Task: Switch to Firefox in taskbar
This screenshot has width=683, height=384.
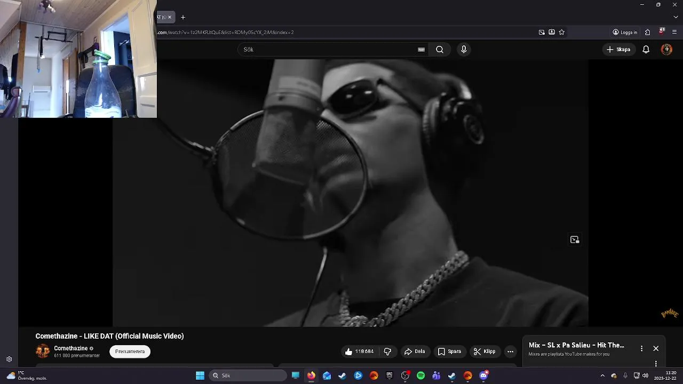Action: (x=311, y=375)
